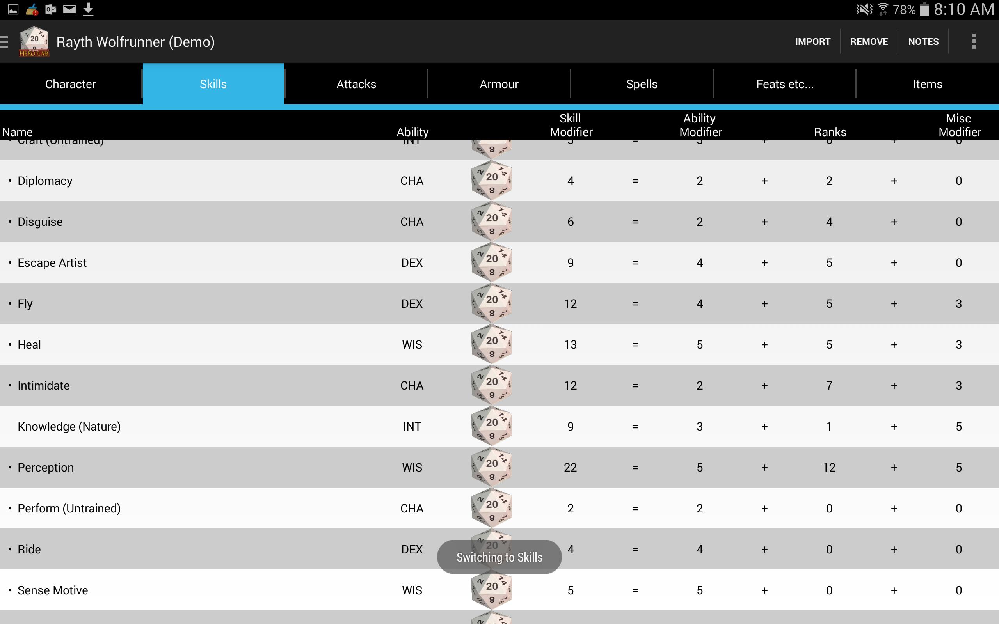Image resolution: width=999 pixels, height=624 pixels.
Task: Toggle class skill for Intimidate
Action: pos(9,385)
